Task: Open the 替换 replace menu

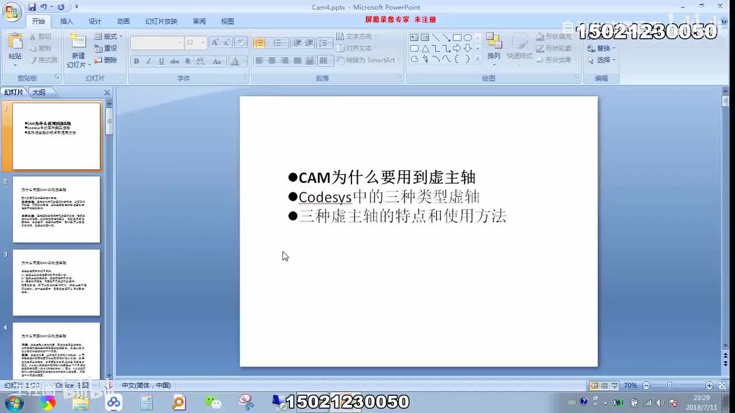Action: (602, 48)
